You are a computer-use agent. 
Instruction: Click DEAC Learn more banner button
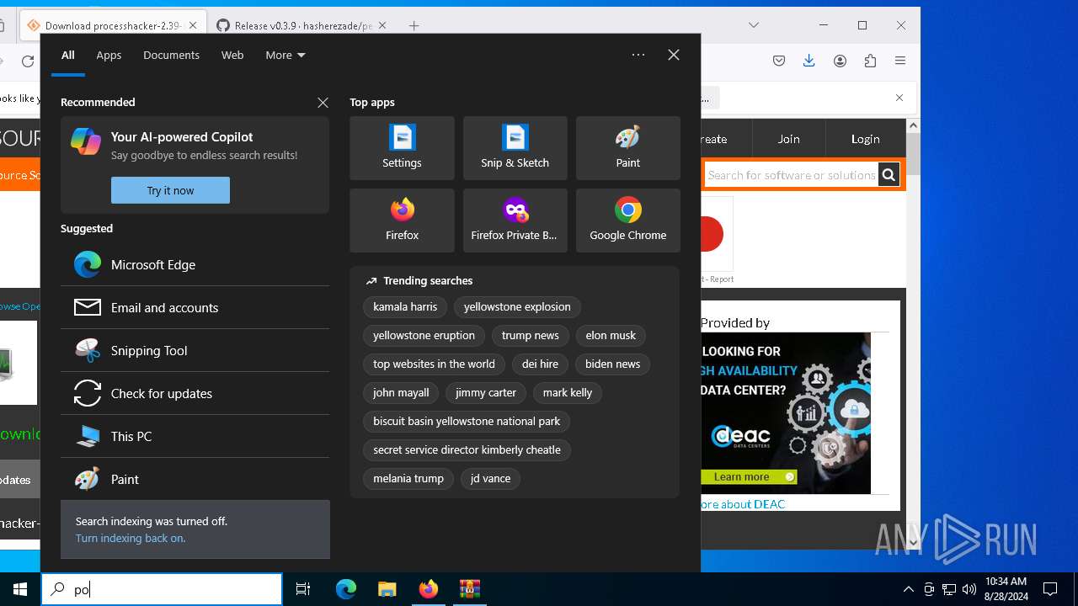click(x=749, y=476)
